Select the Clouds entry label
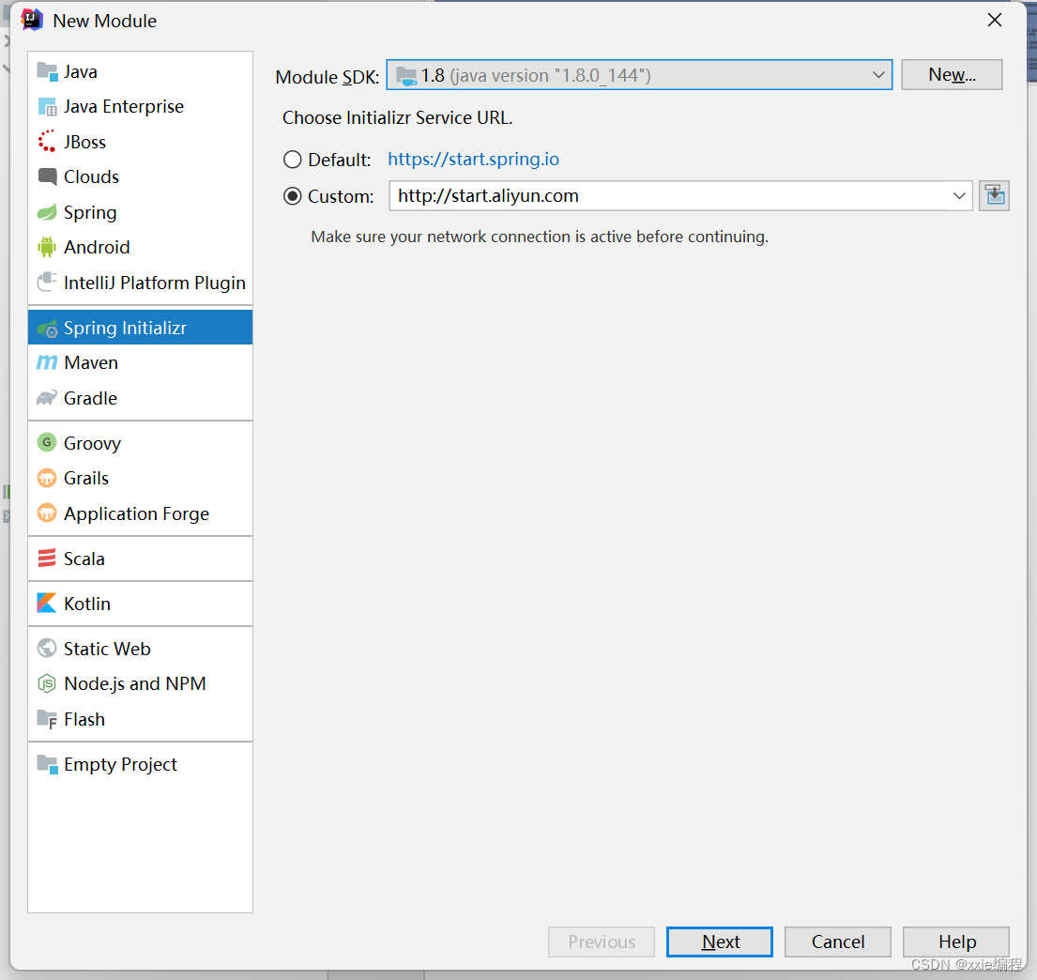The width and height of the screenshot is (1037, 980). pyautogui.click(x=92, y=176)
